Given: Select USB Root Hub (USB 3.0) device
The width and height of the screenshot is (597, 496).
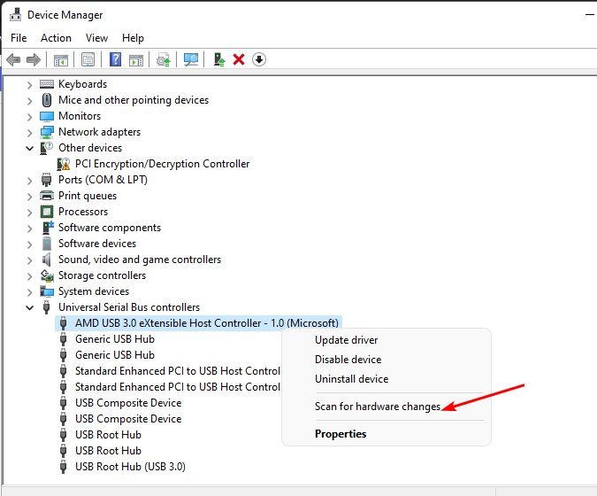Looking at the screenshot, I should click(130, 467).
